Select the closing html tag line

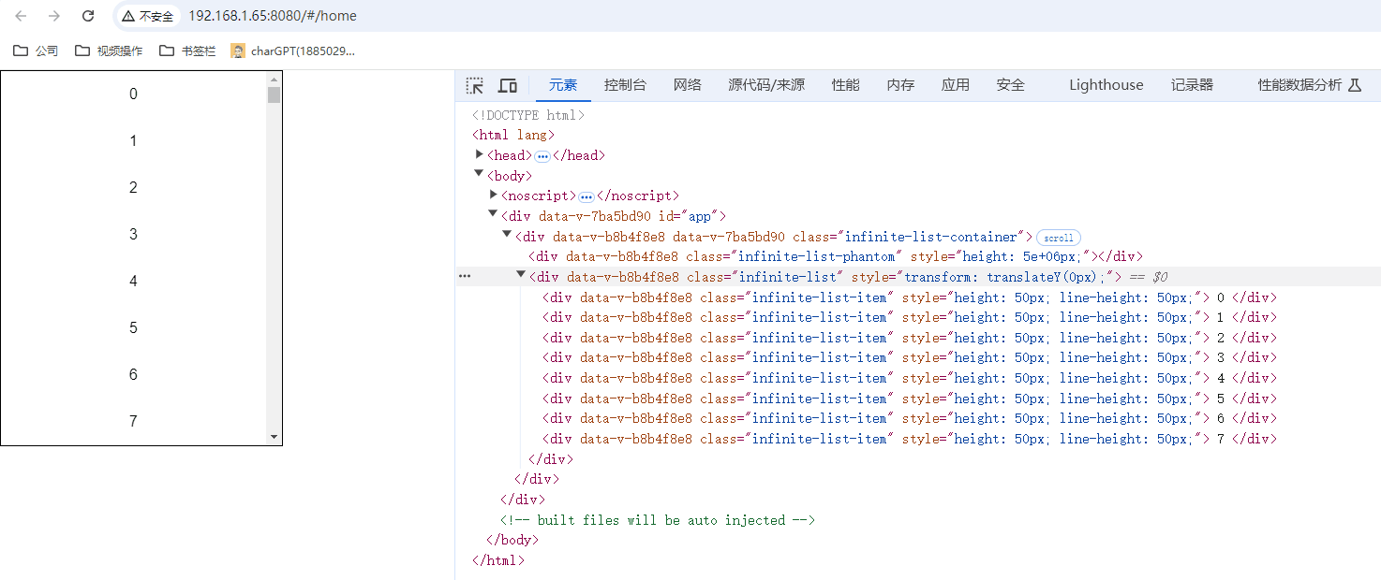498,560
